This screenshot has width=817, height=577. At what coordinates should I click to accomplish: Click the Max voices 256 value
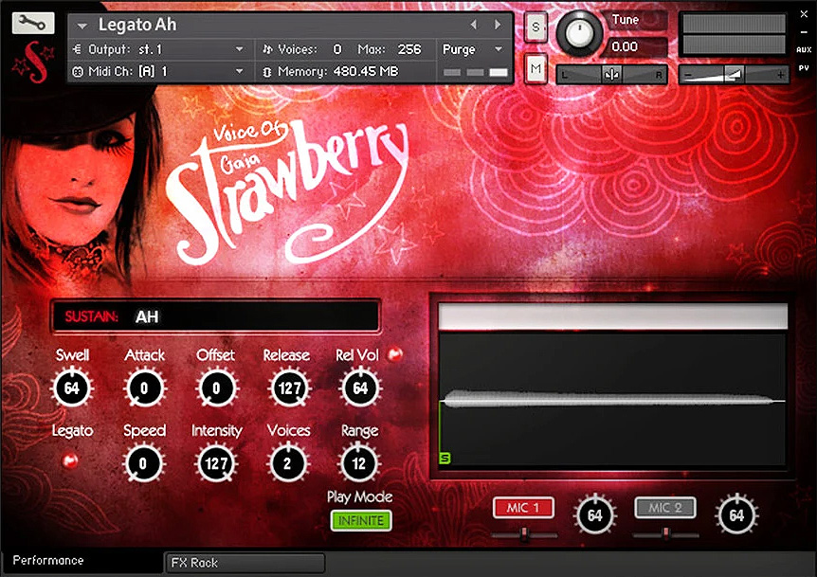[409, 49]
